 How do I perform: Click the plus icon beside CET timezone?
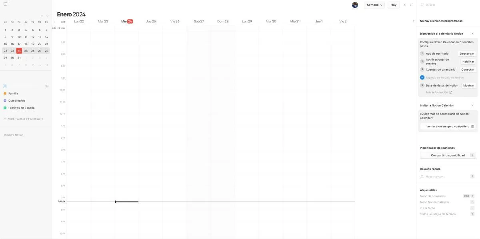[x=54, y=22]
